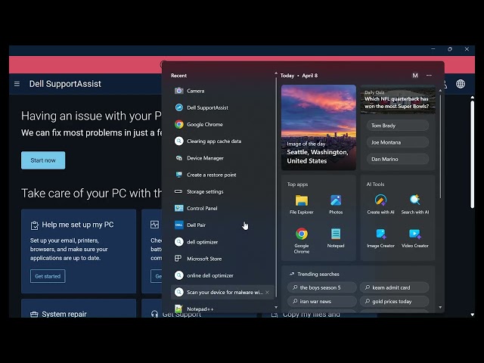
Task: Open Seattle image of the day
Action: [318, 128]
